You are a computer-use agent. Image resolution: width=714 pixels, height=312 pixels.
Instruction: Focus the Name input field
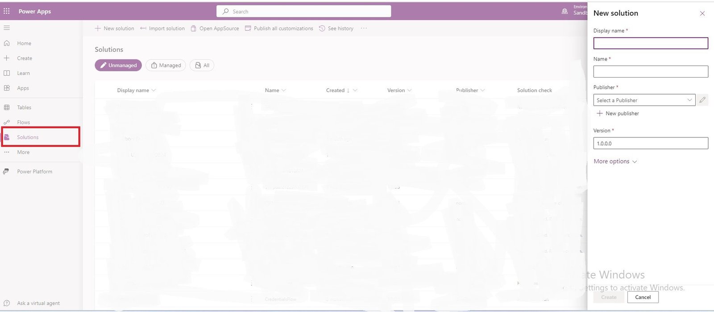(651, 71)
